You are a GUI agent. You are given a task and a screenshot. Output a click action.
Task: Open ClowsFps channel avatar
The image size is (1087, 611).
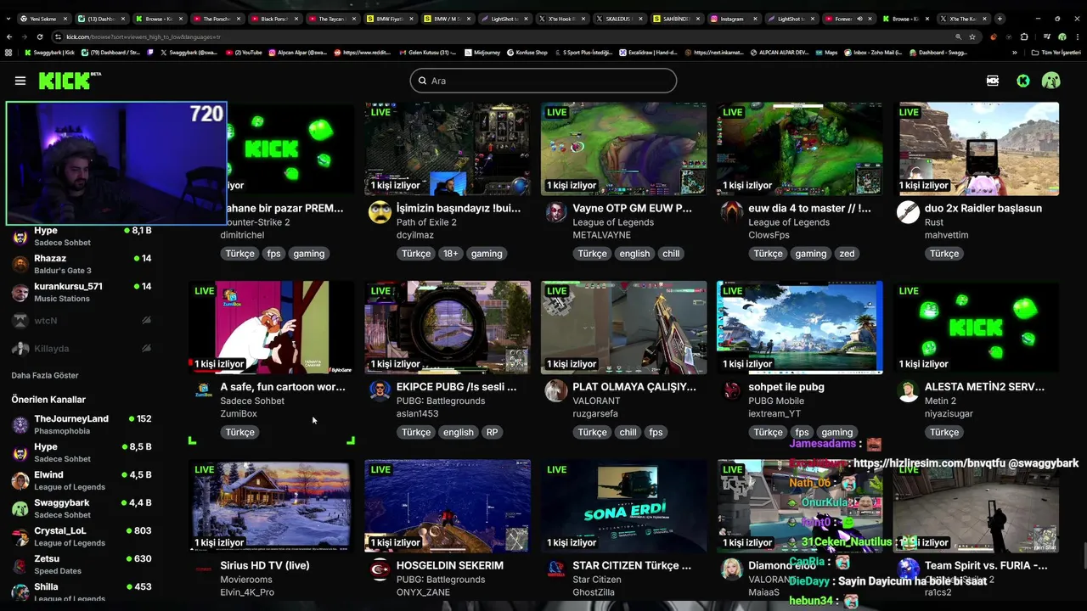click(732, 212)
